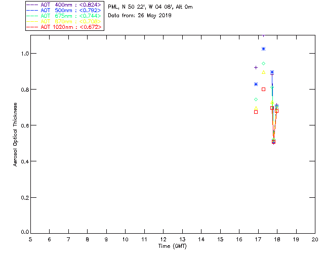Click the x-axis tick label 5

pyautogui.click(x=30, y=239)
